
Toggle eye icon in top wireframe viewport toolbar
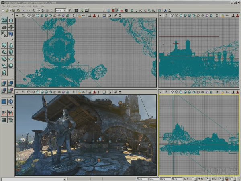(84, 16)
